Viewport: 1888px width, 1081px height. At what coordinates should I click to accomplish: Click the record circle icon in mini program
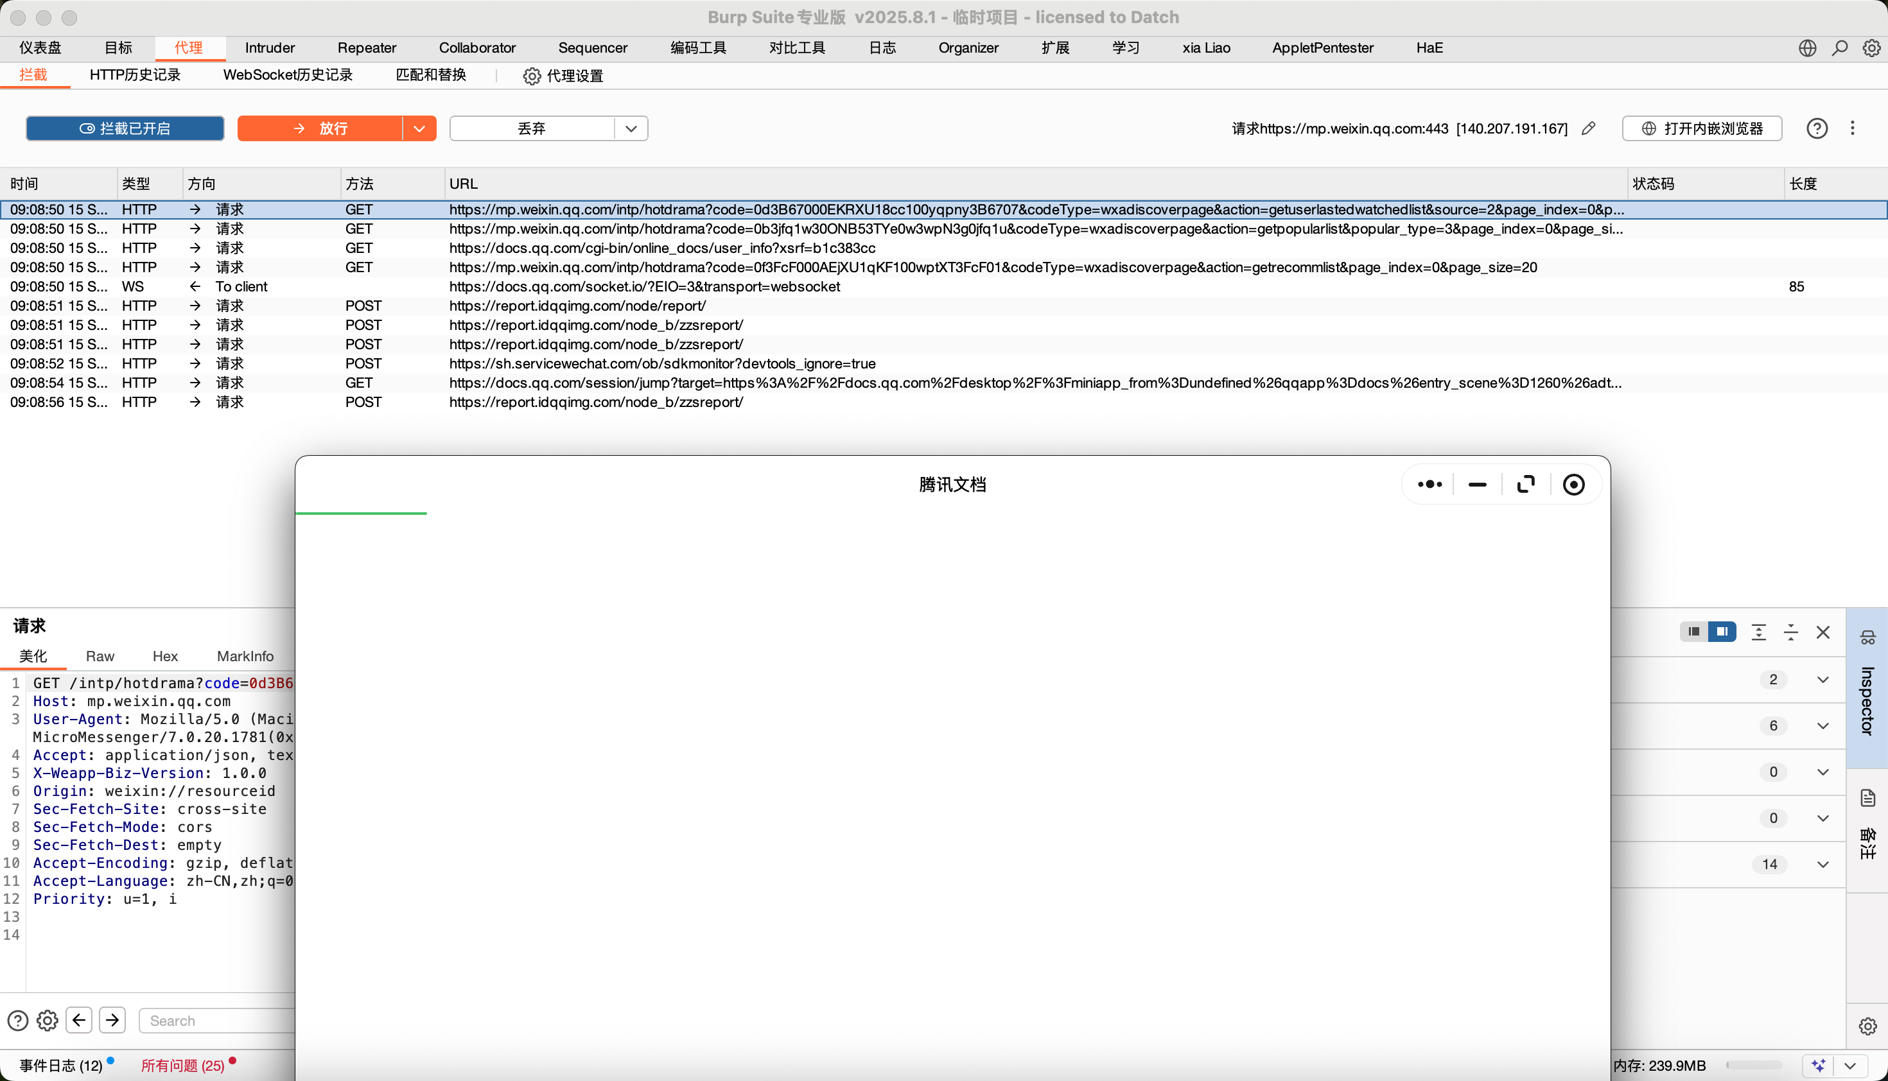tap(1573, 485)
